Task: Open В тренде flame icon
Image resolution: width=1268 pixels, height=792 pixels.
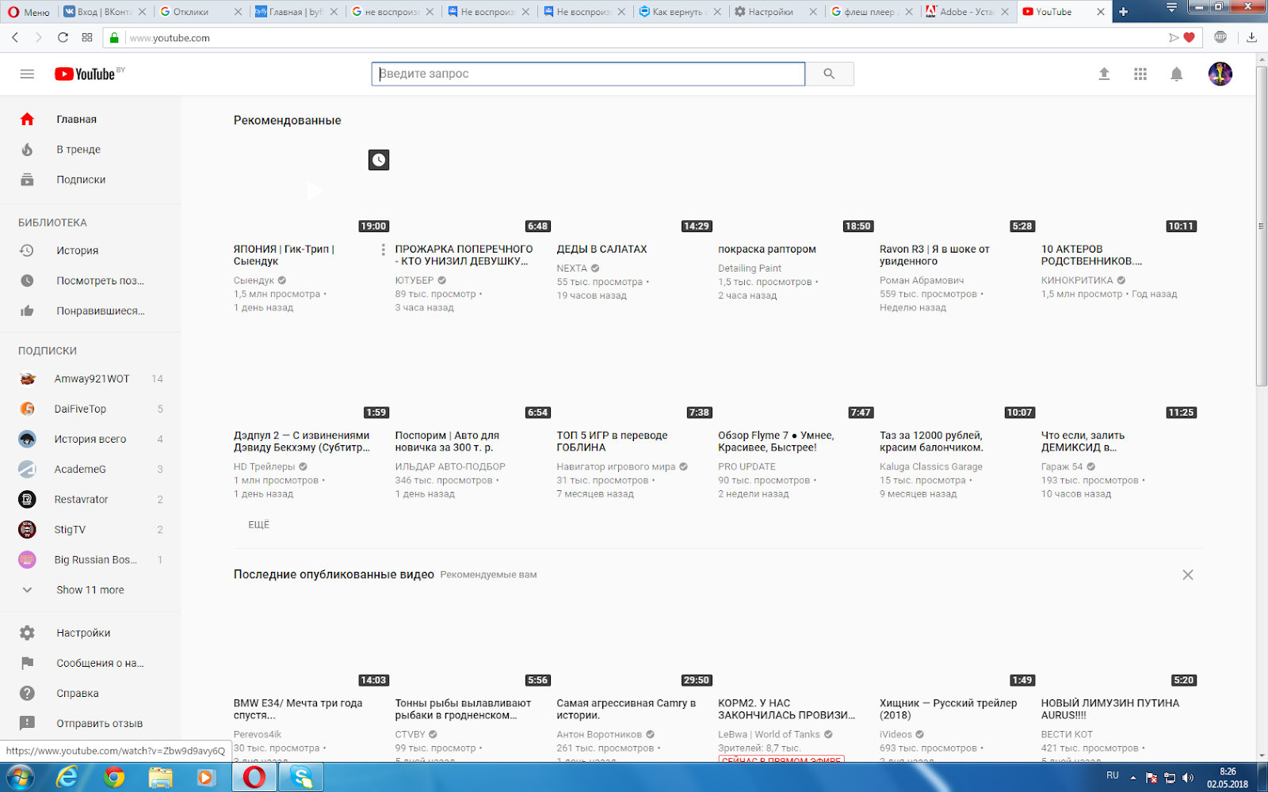Action: pos(27,149)
